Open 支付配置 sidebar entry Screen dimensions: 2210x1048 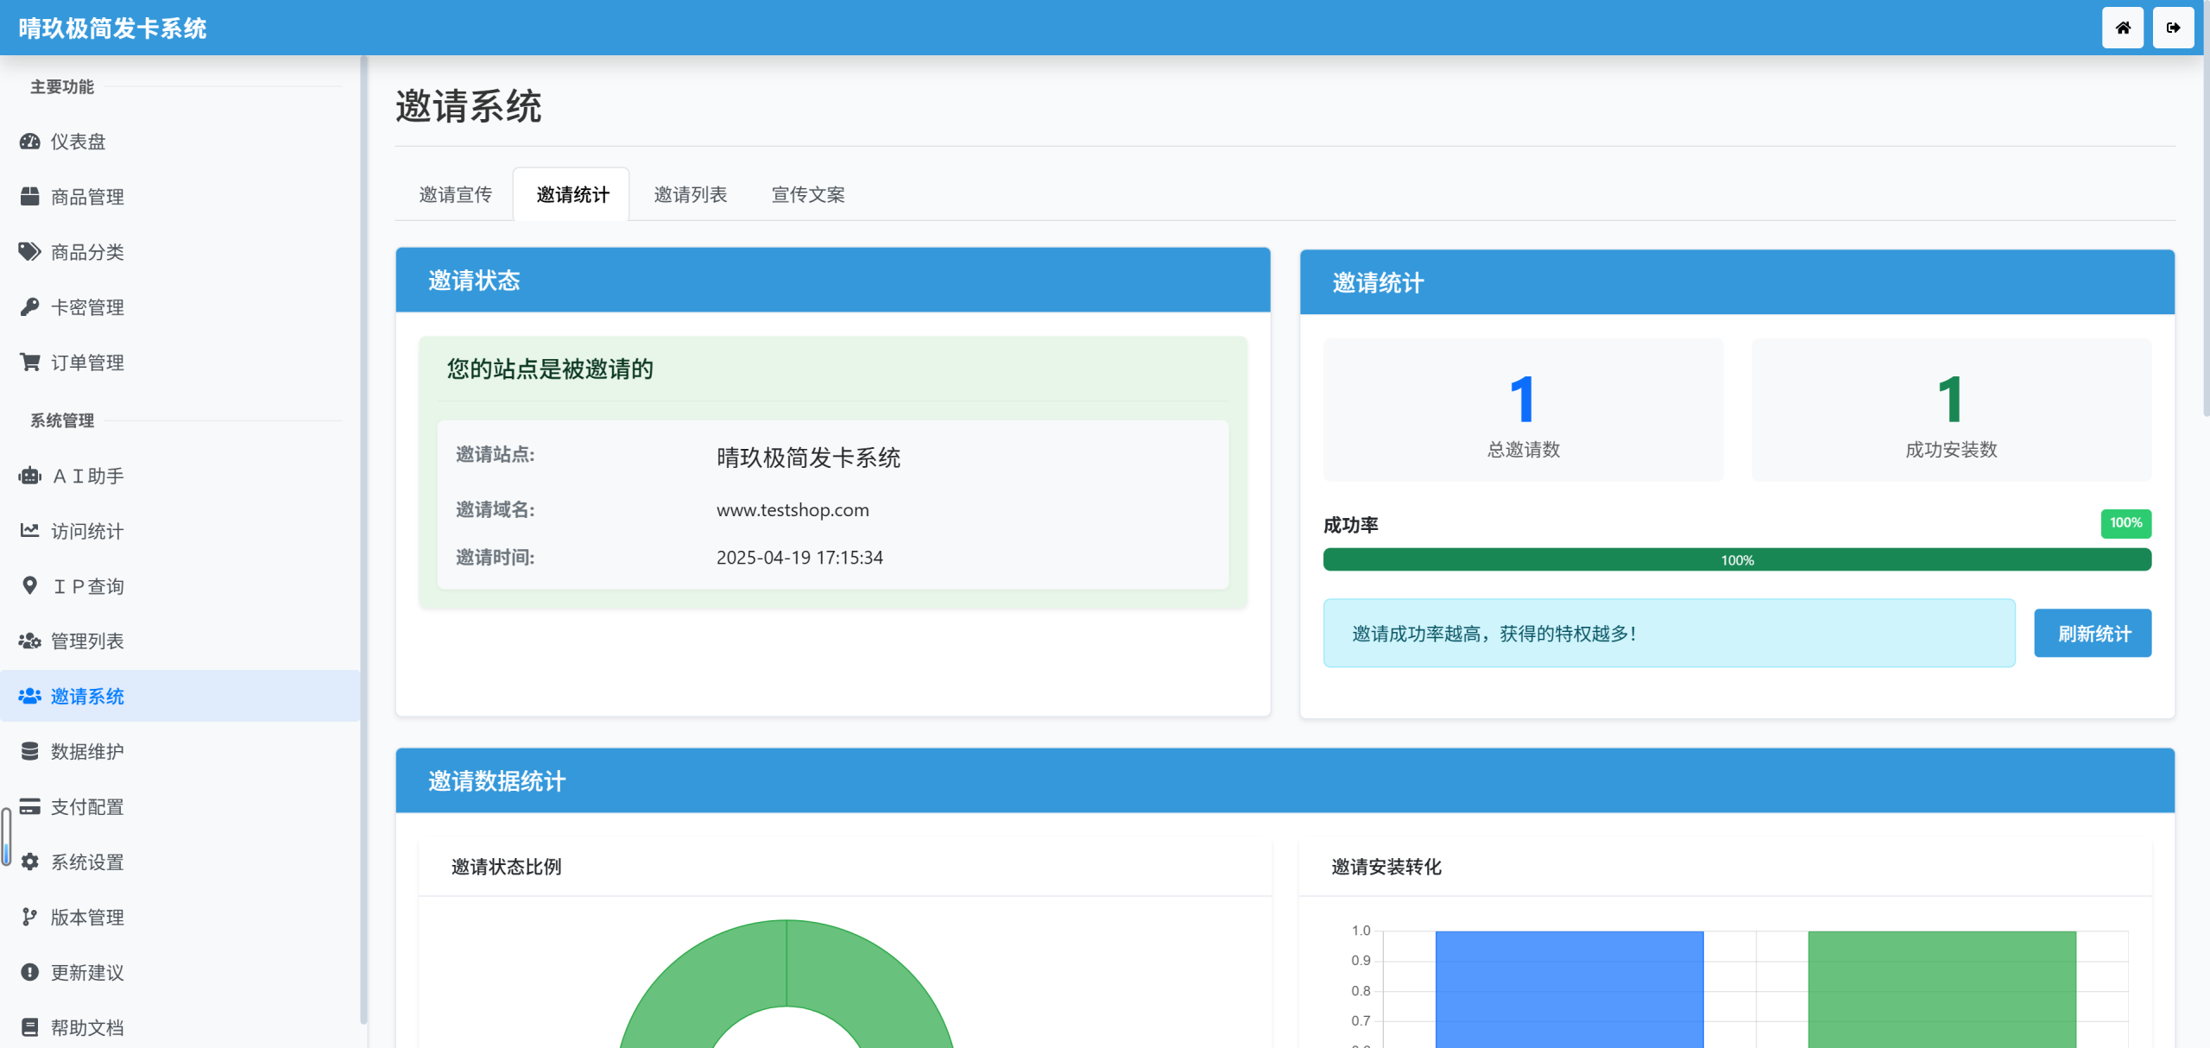pos(180,806)
